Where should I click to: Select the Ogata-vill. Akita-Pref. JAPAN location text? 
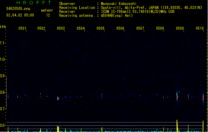[151, 8]
